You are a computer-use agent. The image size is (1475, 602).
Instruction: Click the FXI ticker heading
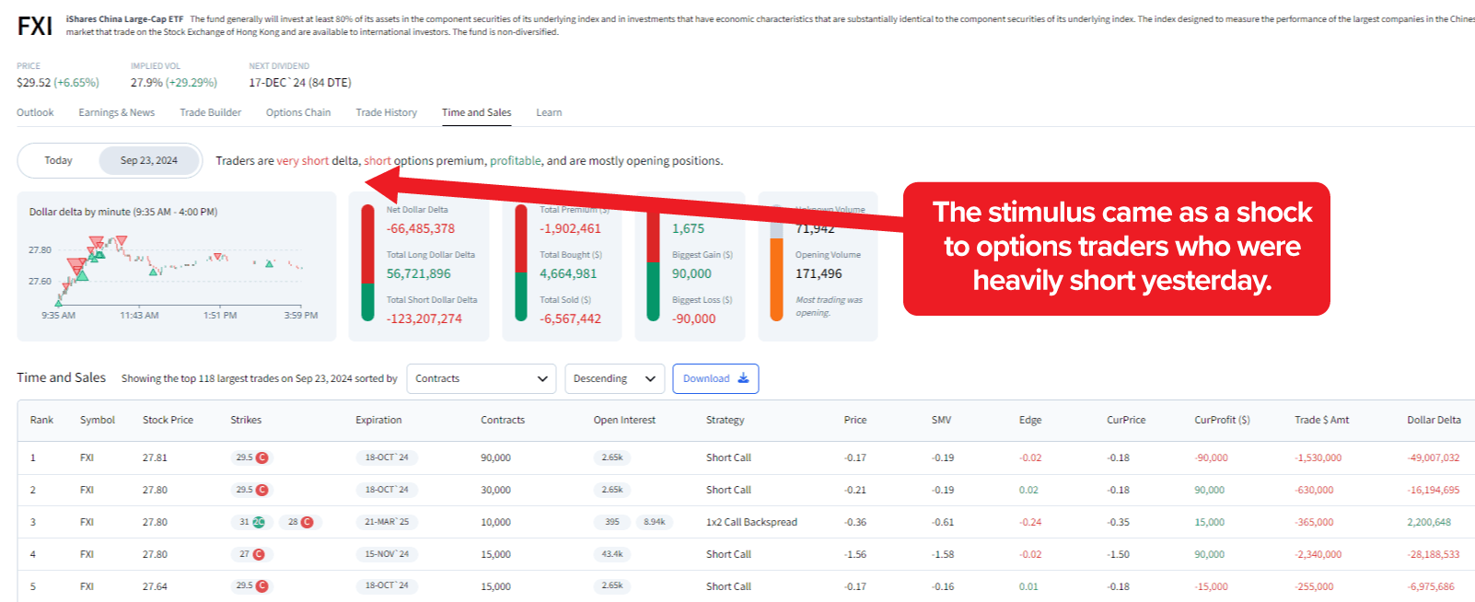click(35, 26)
